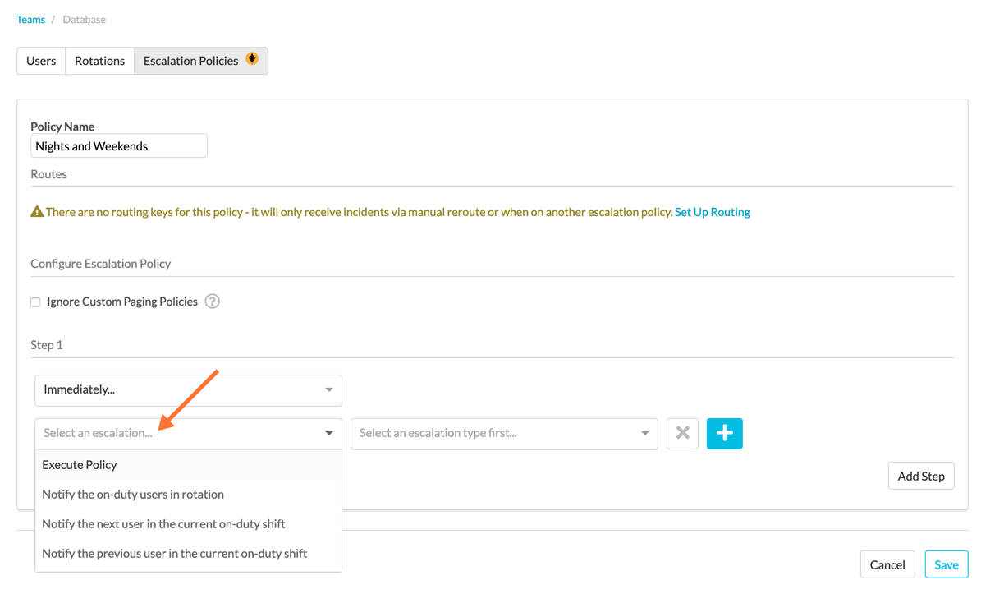Screen dimensions: 981x594
Task: Click the Add Step button
Action: pyautogui.click(x=920, y=475)
